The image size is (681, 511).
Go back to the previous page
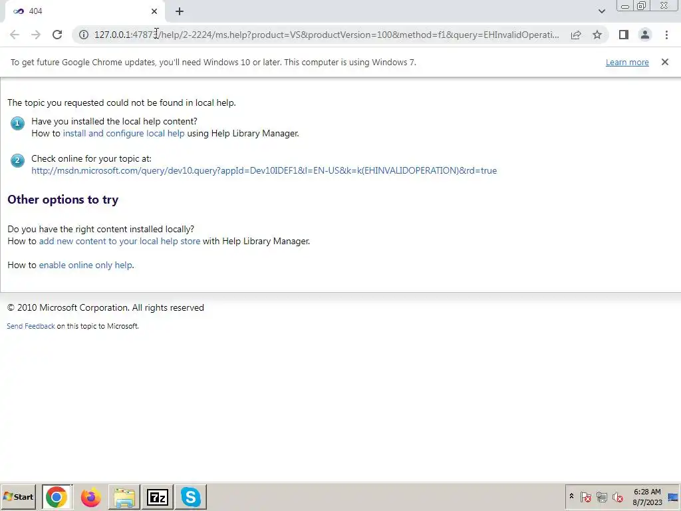(15, 35)
